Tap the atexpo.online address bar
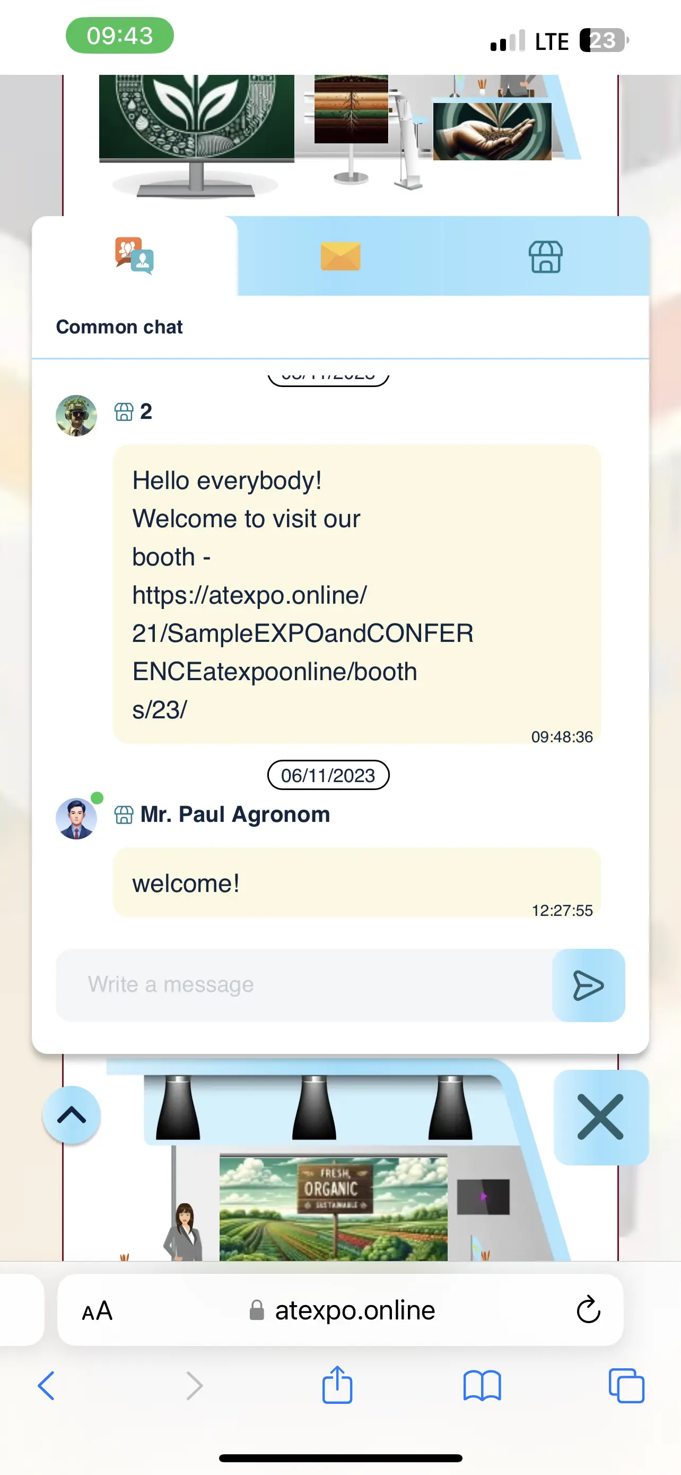 point(340,1310)
